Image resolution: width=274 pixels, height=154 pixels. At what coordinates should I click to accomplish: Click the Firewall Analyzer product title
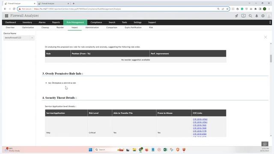click(24, 15)
